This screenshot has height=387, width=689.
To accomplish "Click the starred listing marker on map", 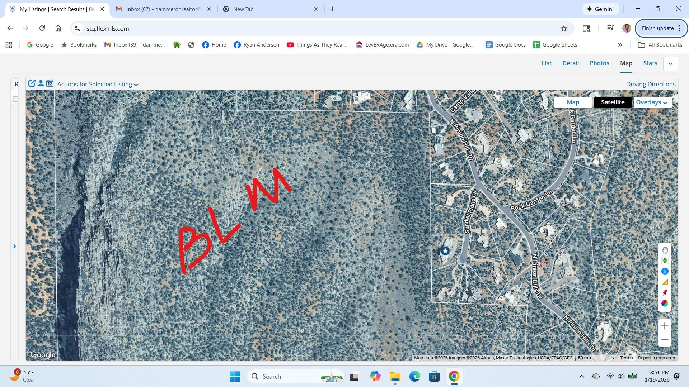I will point(445,251).
